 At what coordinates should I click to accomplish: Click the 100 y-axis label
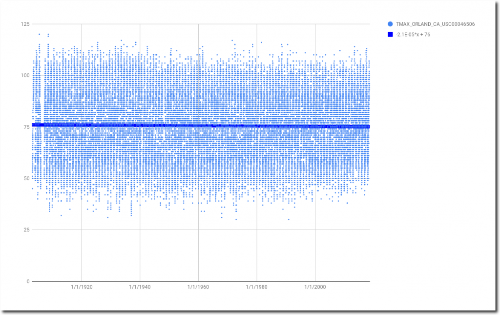coord(23,75)
